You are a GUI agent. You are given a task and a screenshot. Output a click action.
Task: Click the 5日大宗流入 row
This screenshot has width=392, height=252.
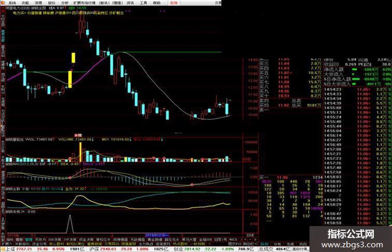click(x=358, y=84)
